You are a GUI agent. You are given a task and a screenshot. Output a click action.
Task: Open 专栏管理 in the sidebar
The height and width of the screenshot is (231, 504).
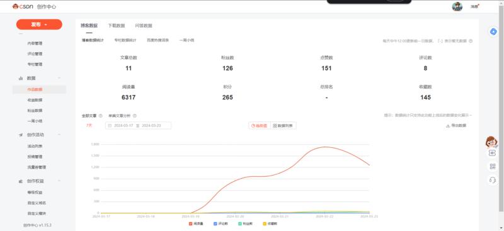(x=35, y=64)
